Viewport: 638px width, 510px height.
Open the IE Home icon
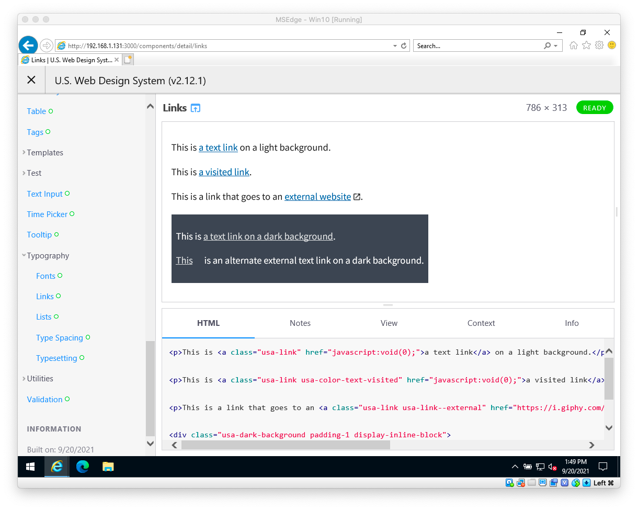[x=574, y=46]
